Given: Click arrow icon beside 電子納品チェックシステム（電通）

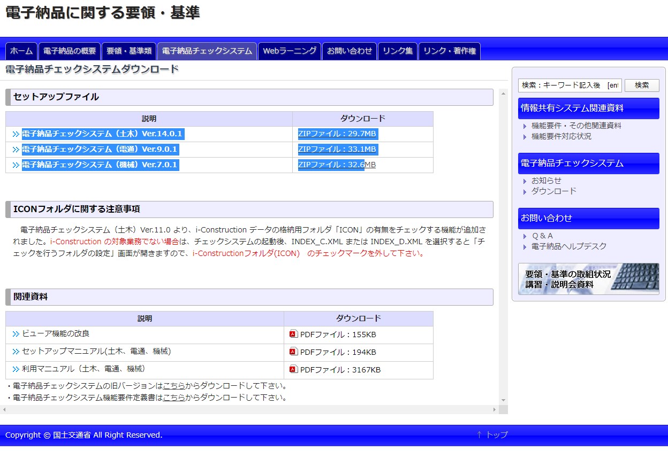Looking at the screenshot, I should coord(16,150).
